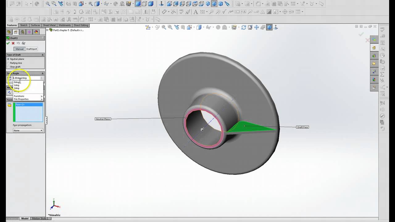Open the Sheet Metal tab
This screenshot has height=222, width=395.
[49, 25]
